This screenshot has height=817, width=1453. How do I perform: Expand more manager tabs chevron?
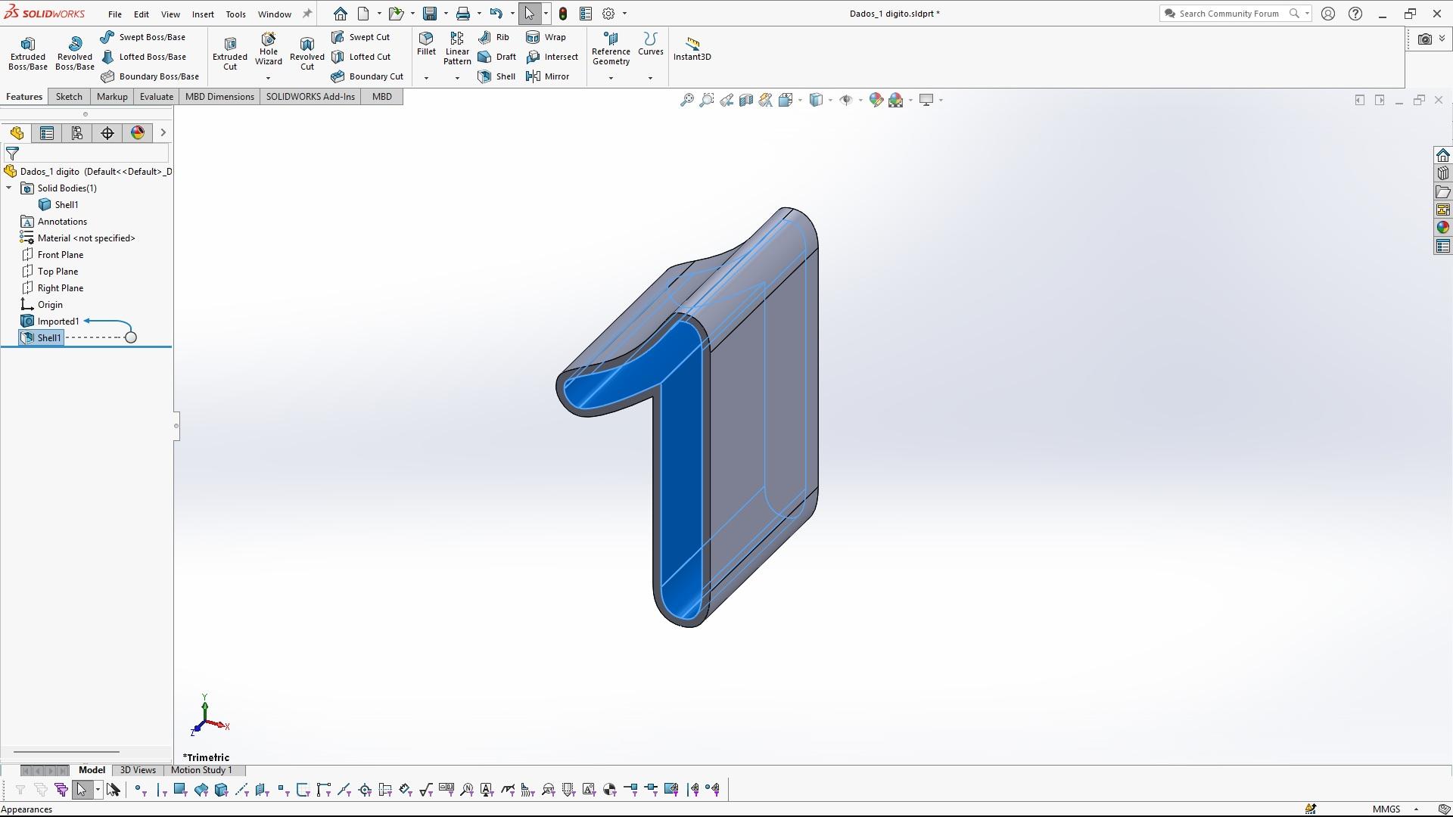click(x=163, y=133)
